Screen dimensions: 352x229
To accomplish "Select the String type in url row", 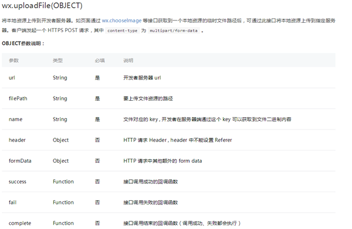I will coord(60,78).
